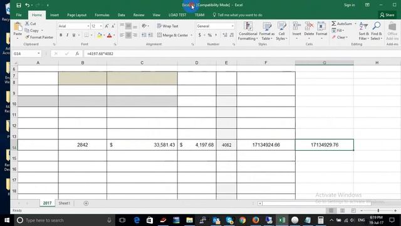Open the font size 12 dropdown

point(101,26)
